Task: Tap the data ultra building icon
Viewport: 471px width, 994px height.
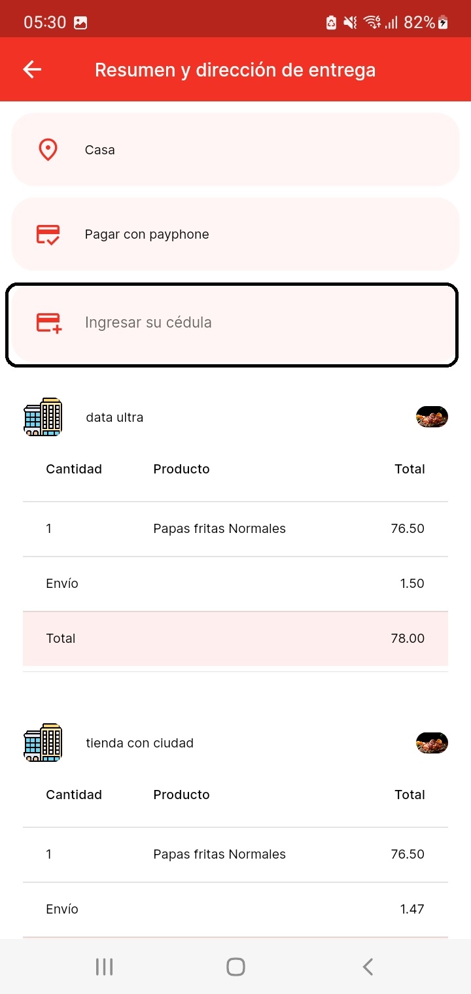Action: (x=43, y=417)
